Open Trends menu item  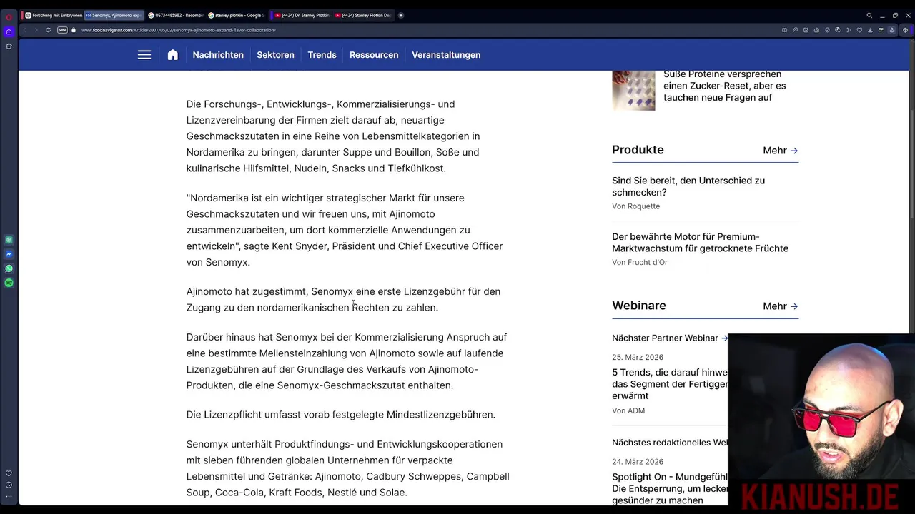coord(322,55)
